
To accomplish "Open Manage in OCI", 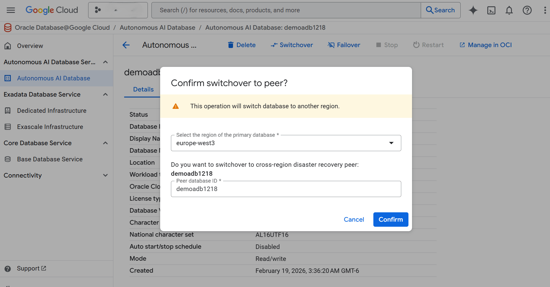I will coord(486,45).
